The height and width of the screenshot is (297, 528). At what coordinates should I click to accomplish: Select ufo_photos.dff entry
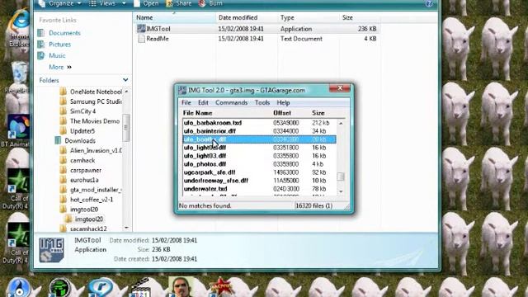click(259, 164)
